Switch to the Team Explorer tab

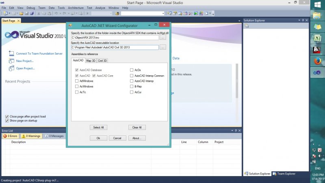[284, 174]
